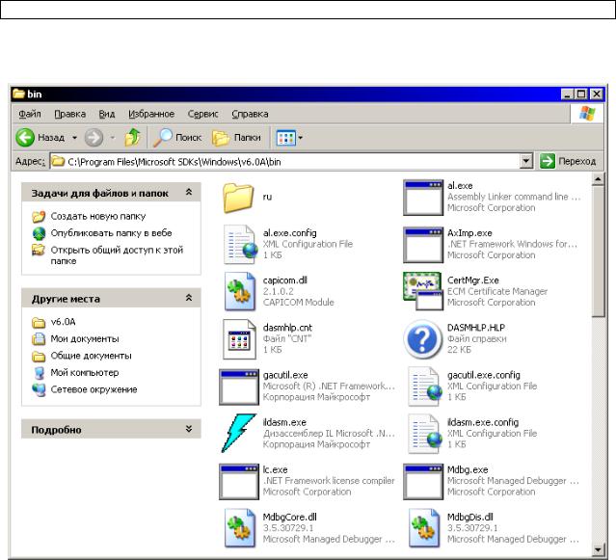616x560 pixels.
Task: Select the MdbgDis.dll file icon
Action: (424, 528)
